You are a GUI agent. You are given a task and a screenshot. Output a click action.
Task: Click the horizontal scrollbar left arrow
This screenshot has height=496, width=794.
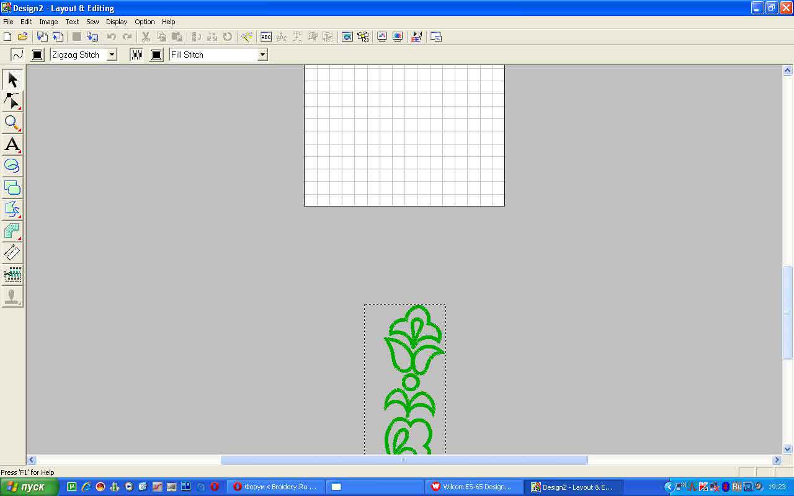(x=32, y=460)
